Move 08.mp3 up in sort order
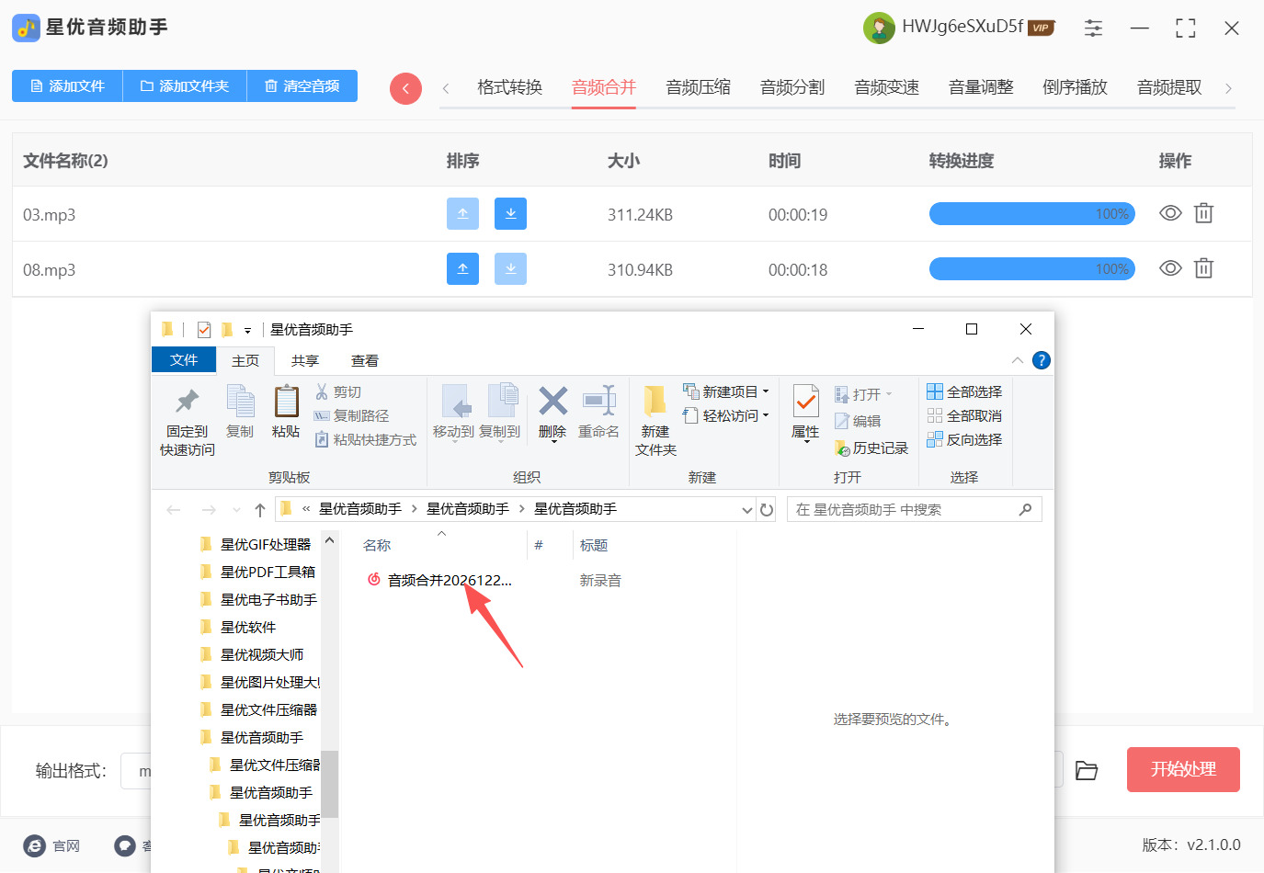This screenshot has height=873, width=1264. tap(462, 269)
